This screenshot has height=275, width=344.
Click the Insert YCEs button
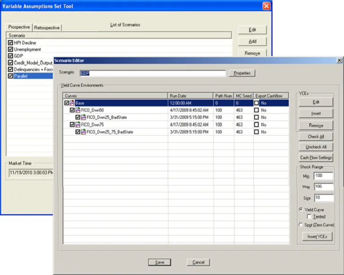click(x=317, y=237)
